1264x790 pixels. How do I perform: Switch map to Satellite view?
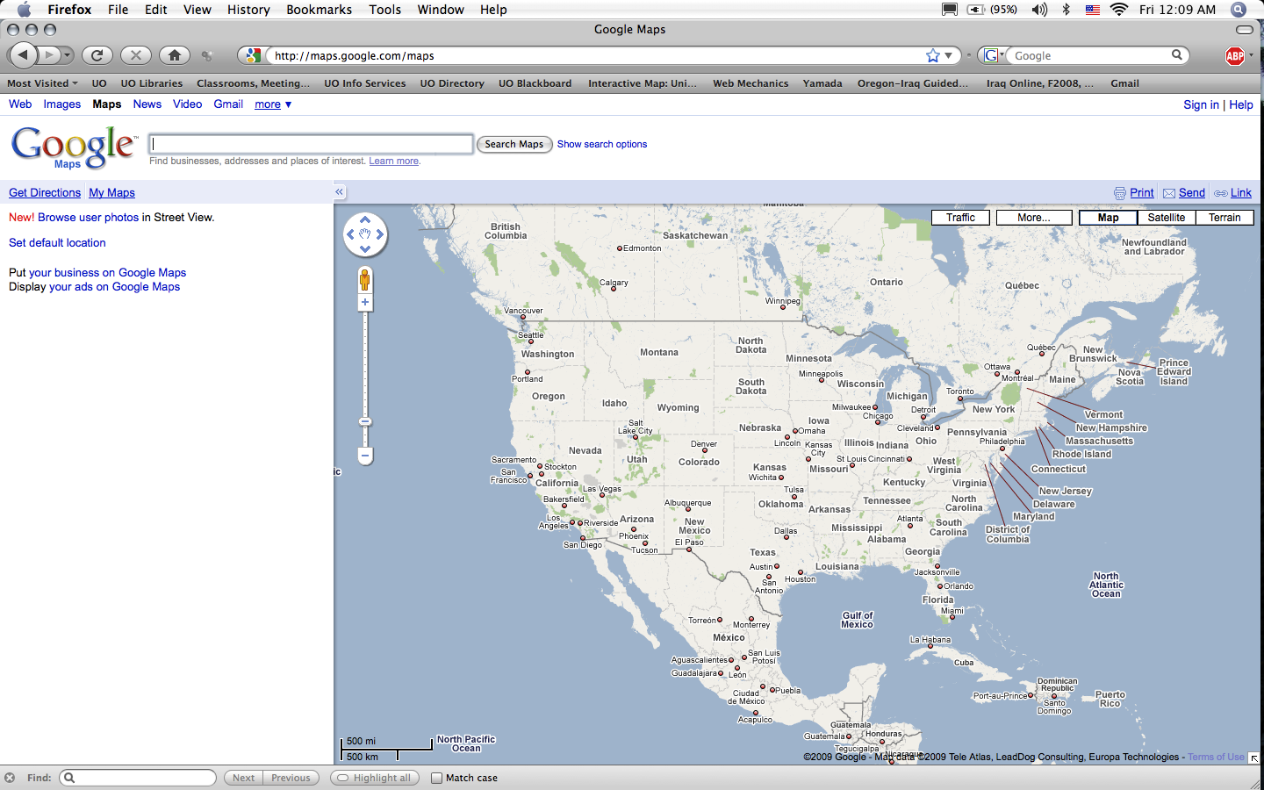coord(1166,218)
